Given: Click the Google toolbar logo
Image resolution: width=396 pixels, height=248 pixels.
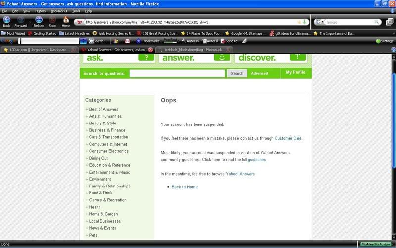Looking at the screenshot, I should coord(8,41).
